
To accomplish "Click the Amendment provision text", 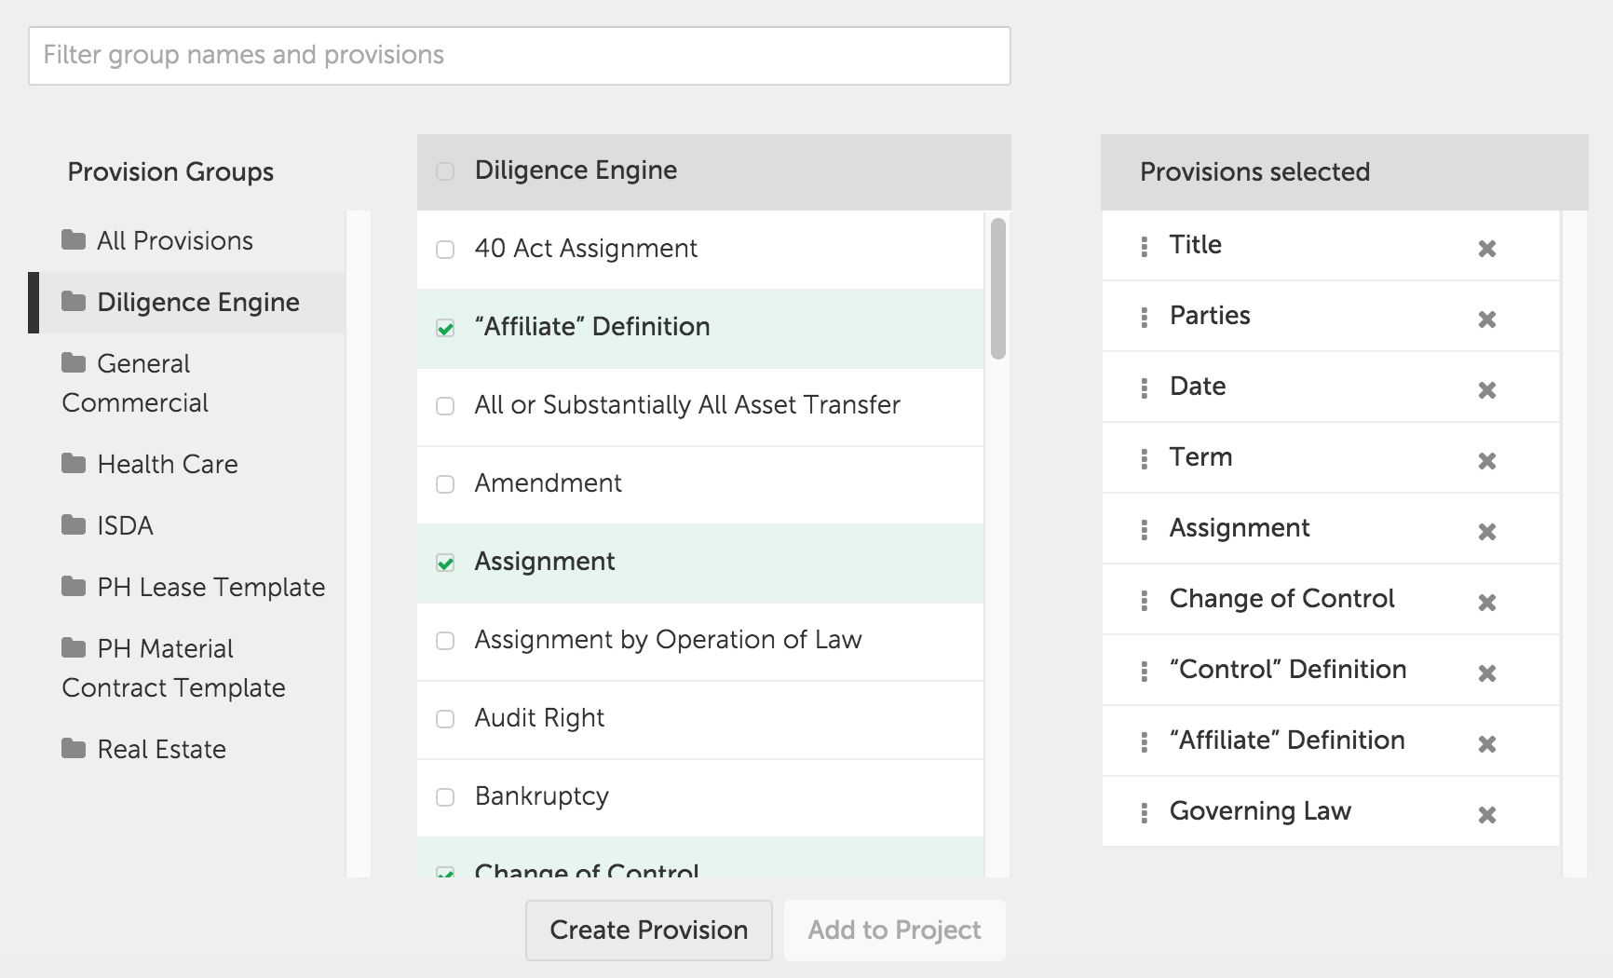I will click(x=549, y=483).
